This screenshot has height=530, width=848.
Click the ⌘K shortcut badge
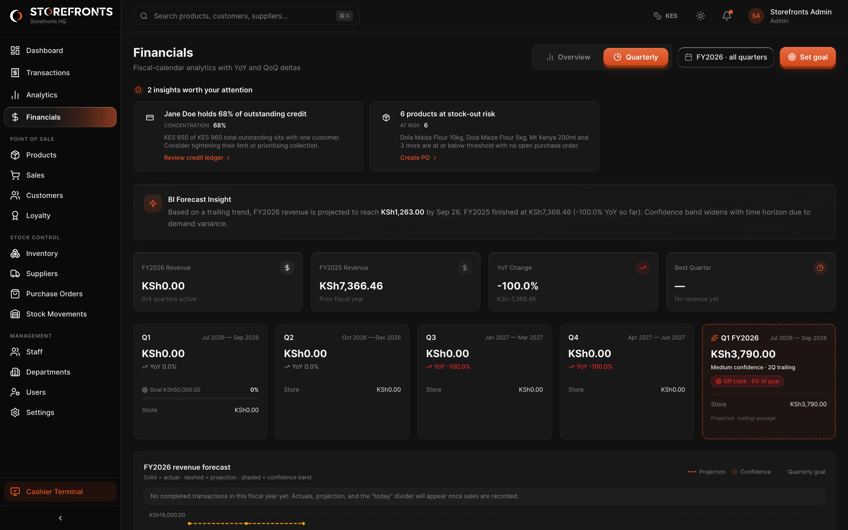point(344,16)
